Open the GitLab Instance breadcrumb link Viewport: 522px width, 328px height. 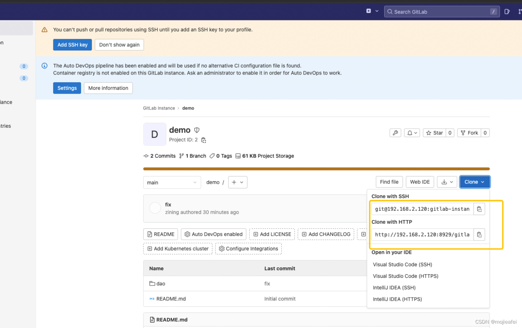point(159,108)
